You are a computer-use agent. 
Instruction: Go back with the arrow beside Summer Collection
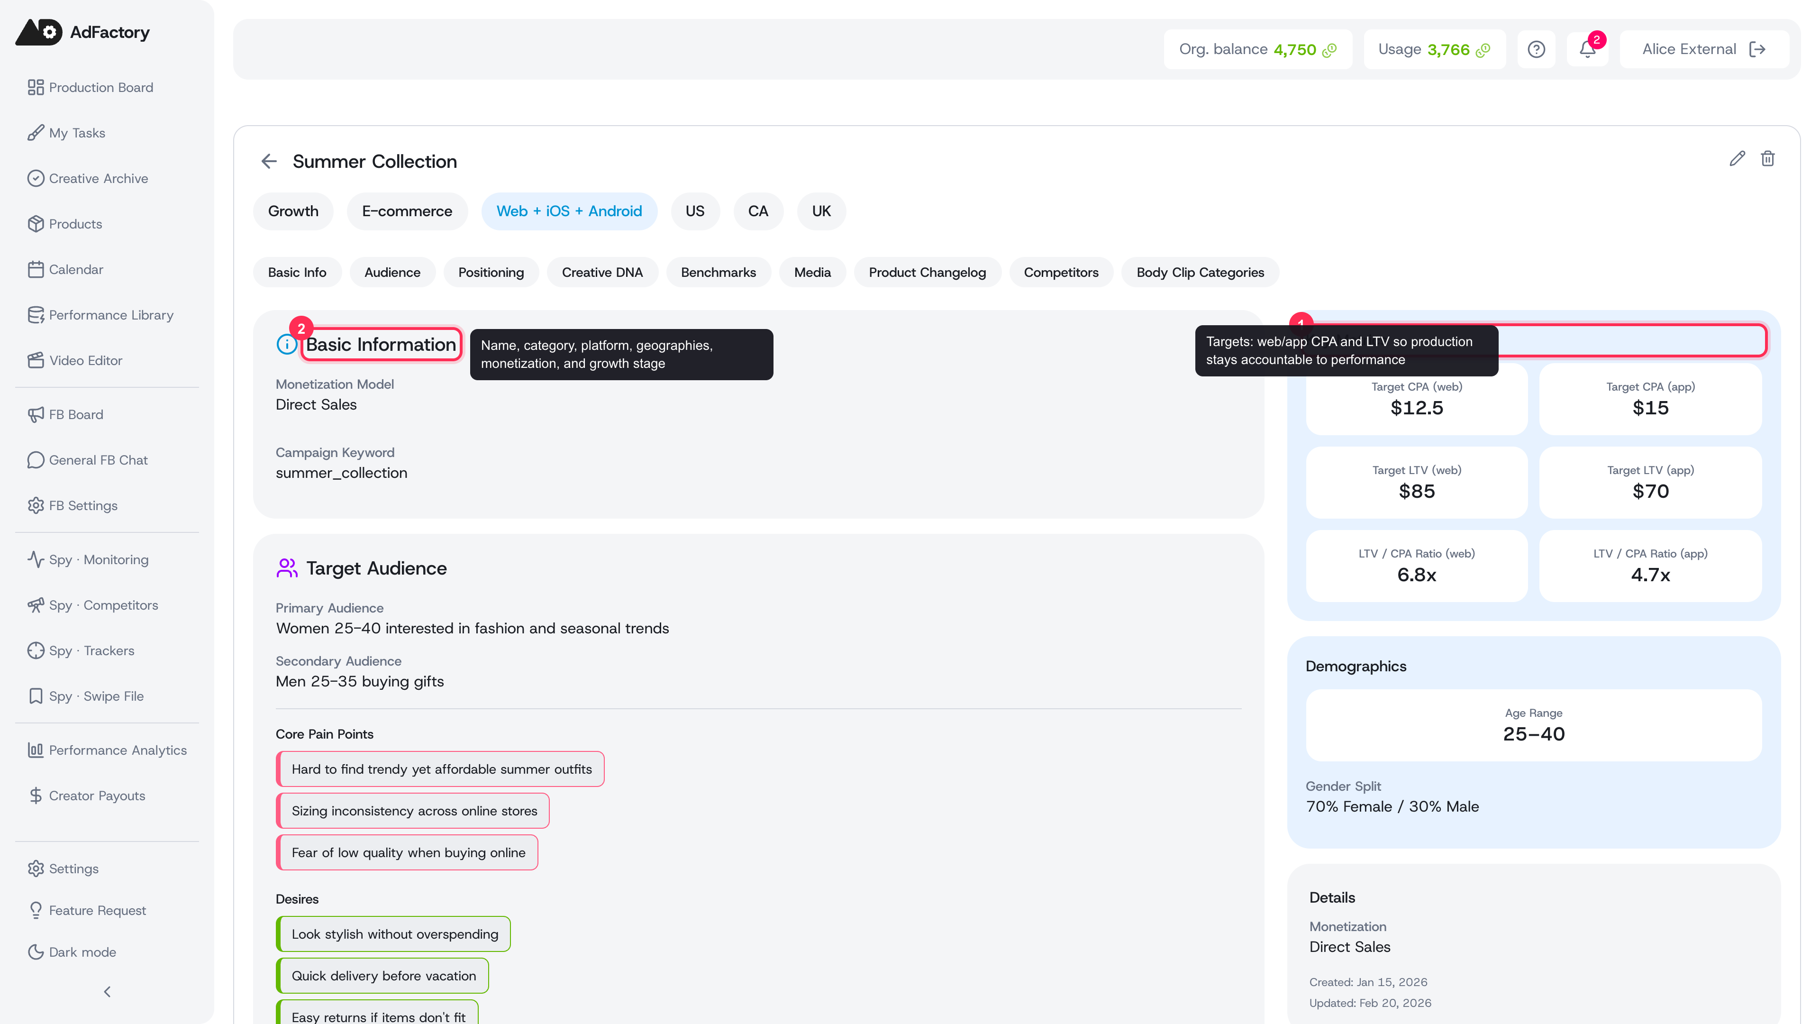click(x=268, y=161)
